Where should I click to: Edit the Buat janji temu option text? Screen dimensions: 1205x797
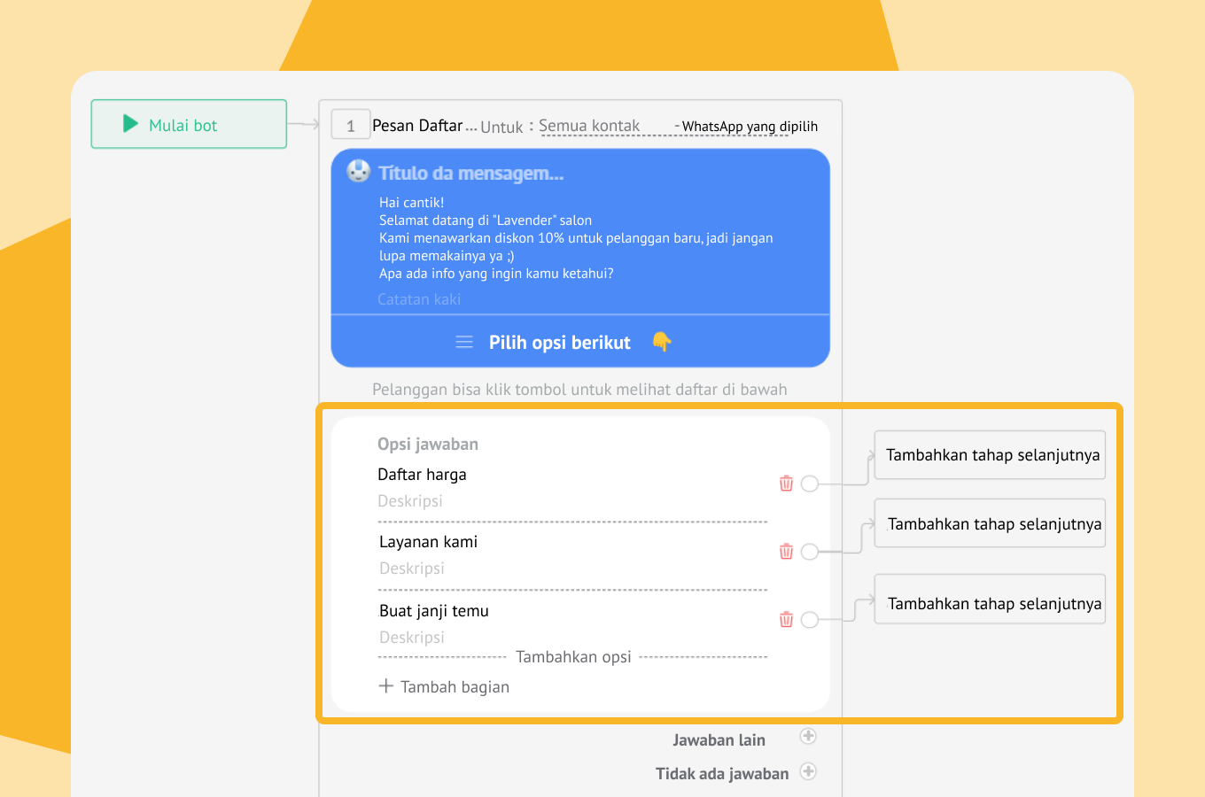[x=434, y=611]
